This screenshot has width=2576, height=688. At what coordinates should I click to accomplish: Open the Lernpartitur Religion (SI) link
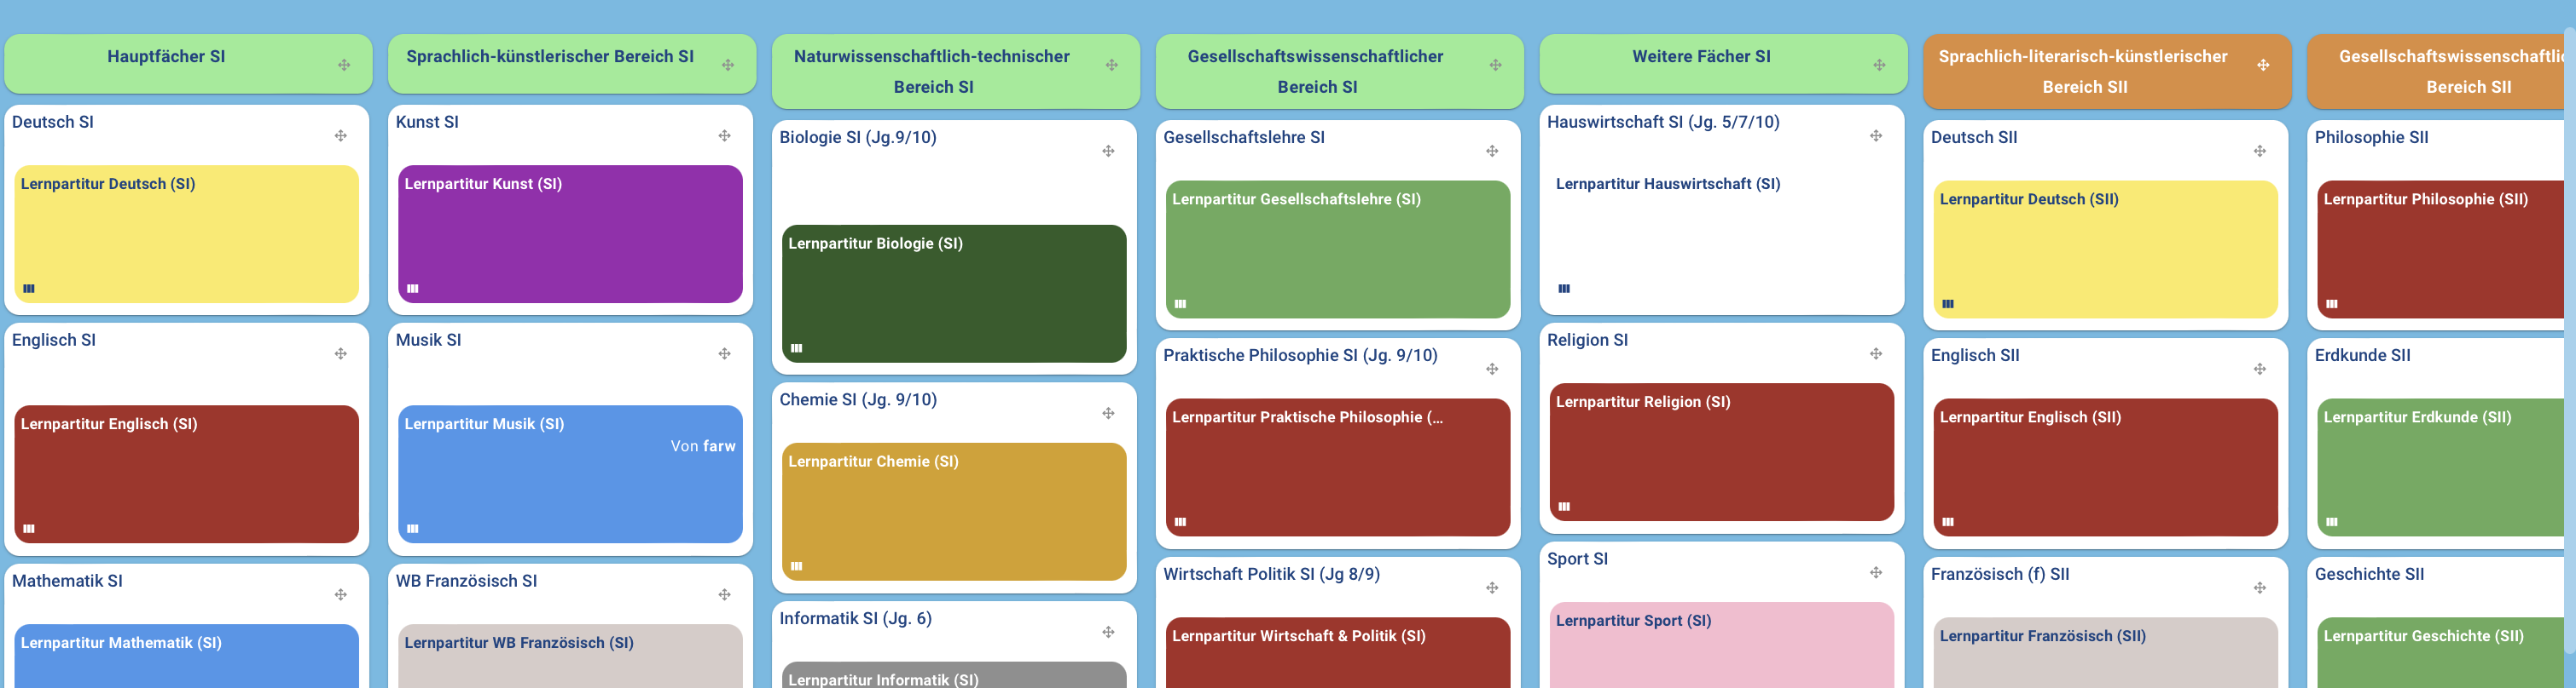coord(1721,451)
